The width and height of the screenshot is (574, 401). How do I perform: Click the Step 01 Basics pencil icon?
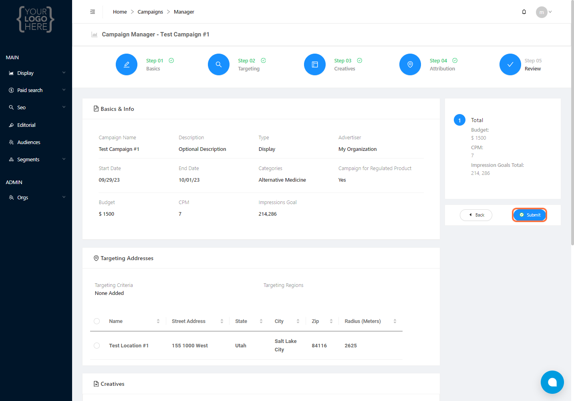click(127, 64)
